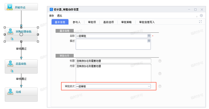Viewport: 209px width, 109px height.
Task: Click 审核通过 label below 采购经理审批
Action: (x=21, y=49)
